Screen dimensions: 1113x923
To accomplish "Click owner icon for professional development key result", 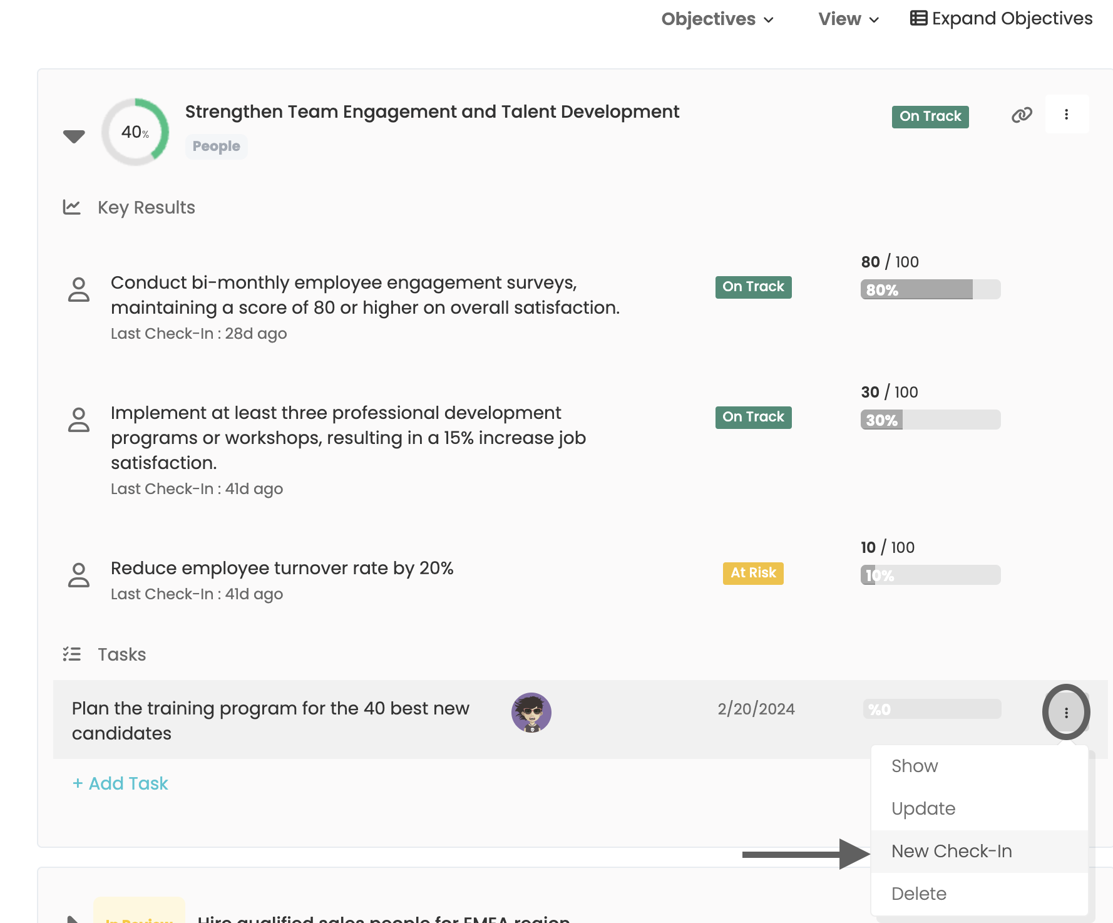I will (79, 420).
